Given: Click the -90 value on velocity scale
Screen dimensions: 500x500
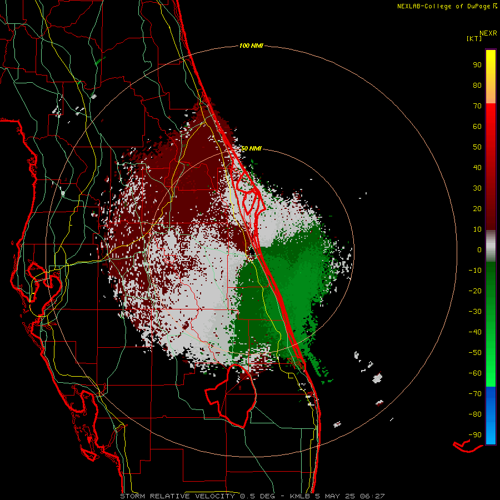Looking at the screenshot, I should [475, 435].
